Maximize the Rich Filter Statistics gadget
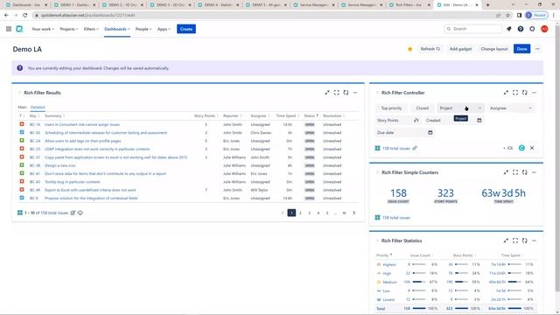The image size is (560, 315). click(x=515, y=241)
